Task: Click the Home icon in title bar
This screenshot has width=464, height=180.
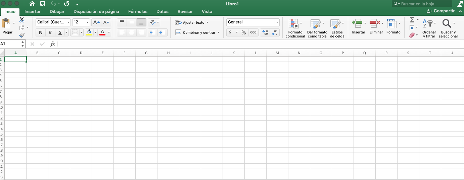Action: tap(32, 4)
